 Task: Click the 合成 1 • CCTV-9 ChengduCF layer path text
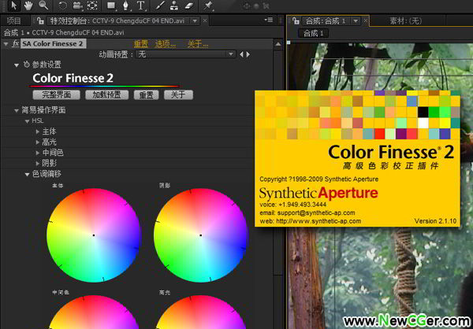[65, 32]
